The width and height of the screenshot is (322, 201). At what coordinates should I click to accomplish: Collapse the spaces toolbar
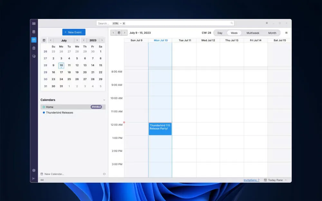click(34, 178)
